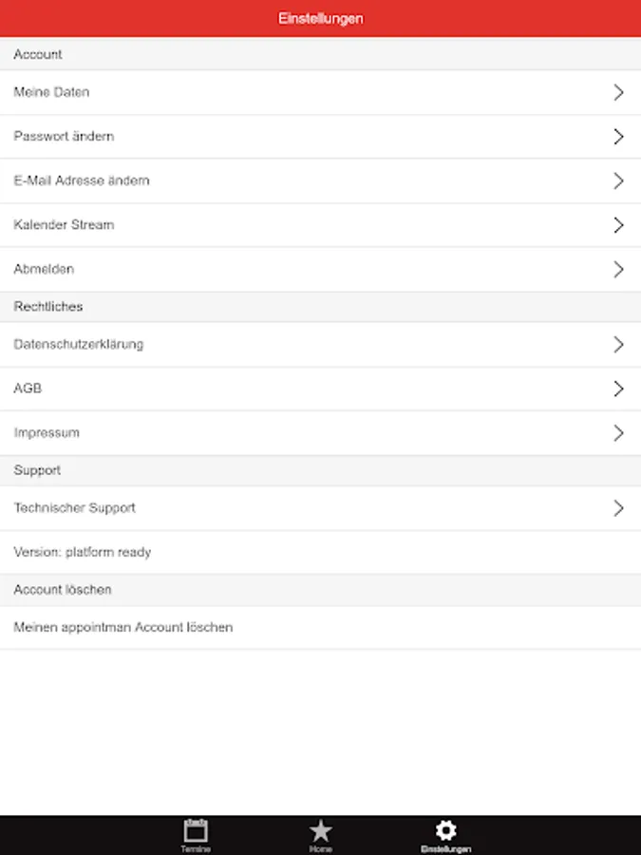This screenshot has height=855, width=641.
Task: View the AGB page
Action: 321,389
